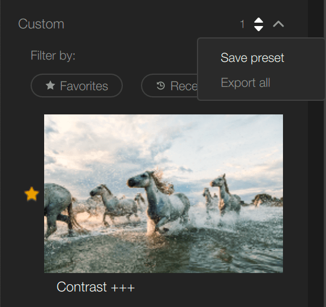Click the vertical scrollbar strip at right edge
Viewport: 326px width, 307px height.
click(x=317, y=153)
